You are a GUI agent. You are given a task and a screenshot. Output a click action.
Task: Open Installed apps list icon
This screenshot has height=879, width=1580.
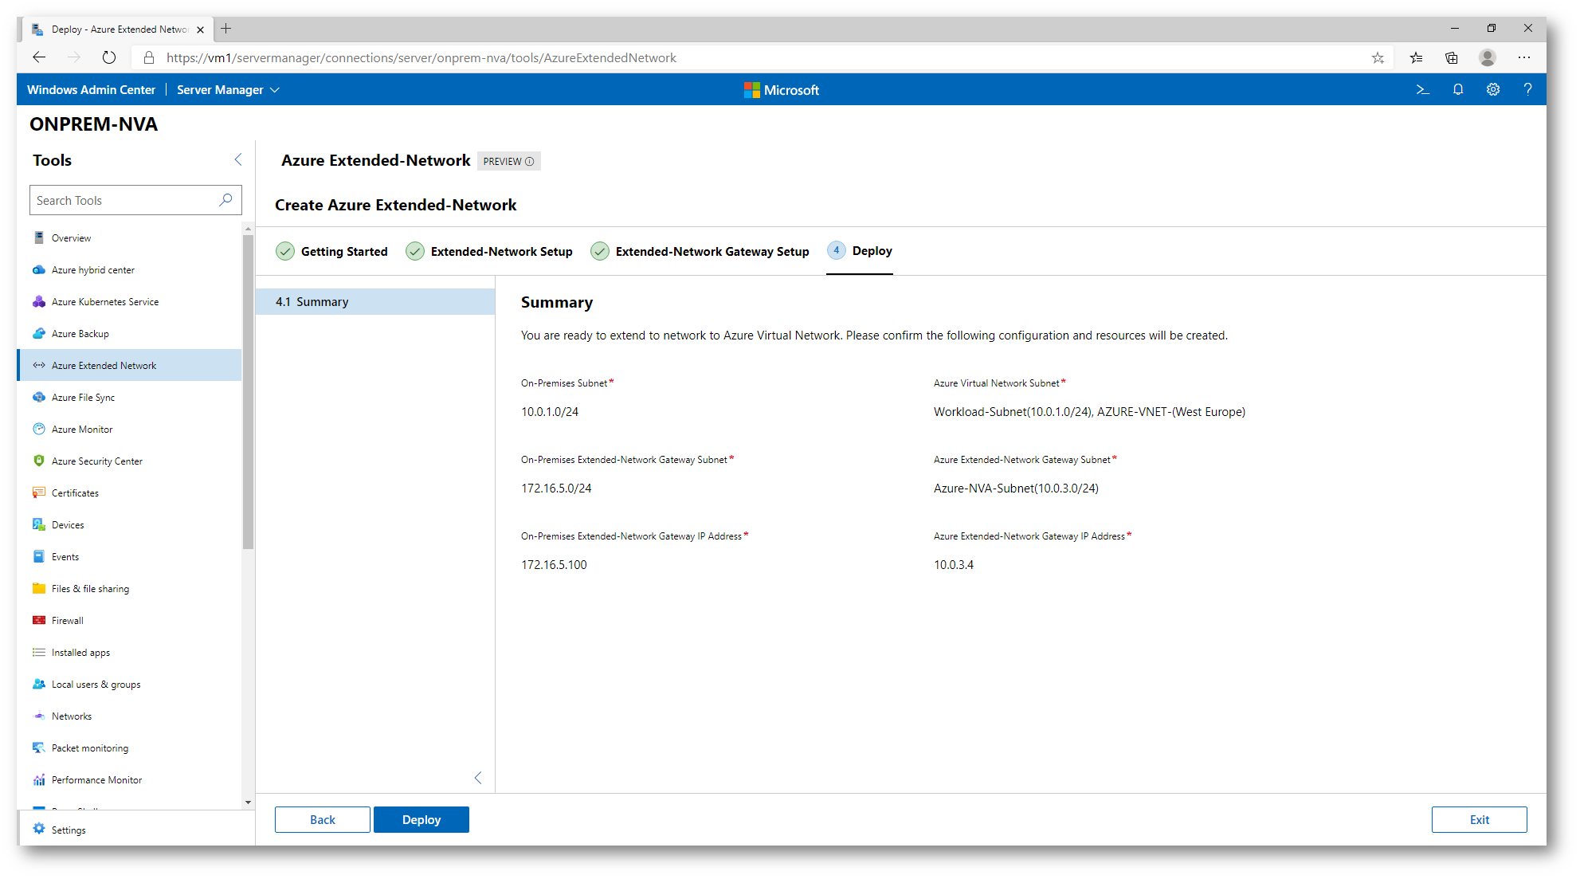pos(39,652)
